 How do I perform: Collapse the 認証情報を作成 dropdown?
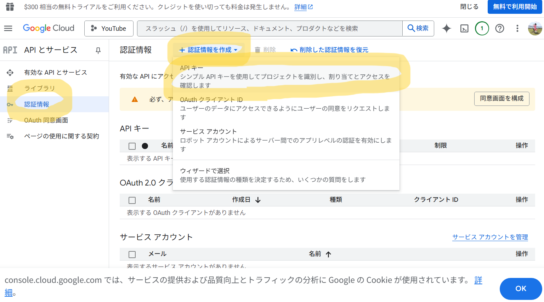coord(208,50)
